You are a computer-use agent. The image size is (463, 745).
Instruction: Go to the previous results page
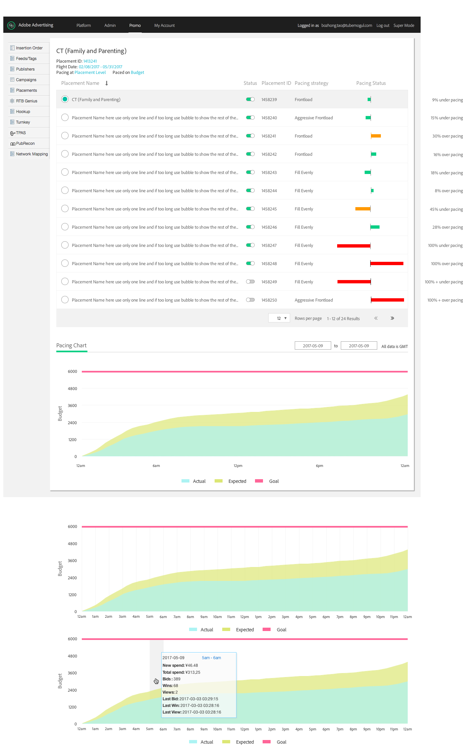(x=376, y=318)
